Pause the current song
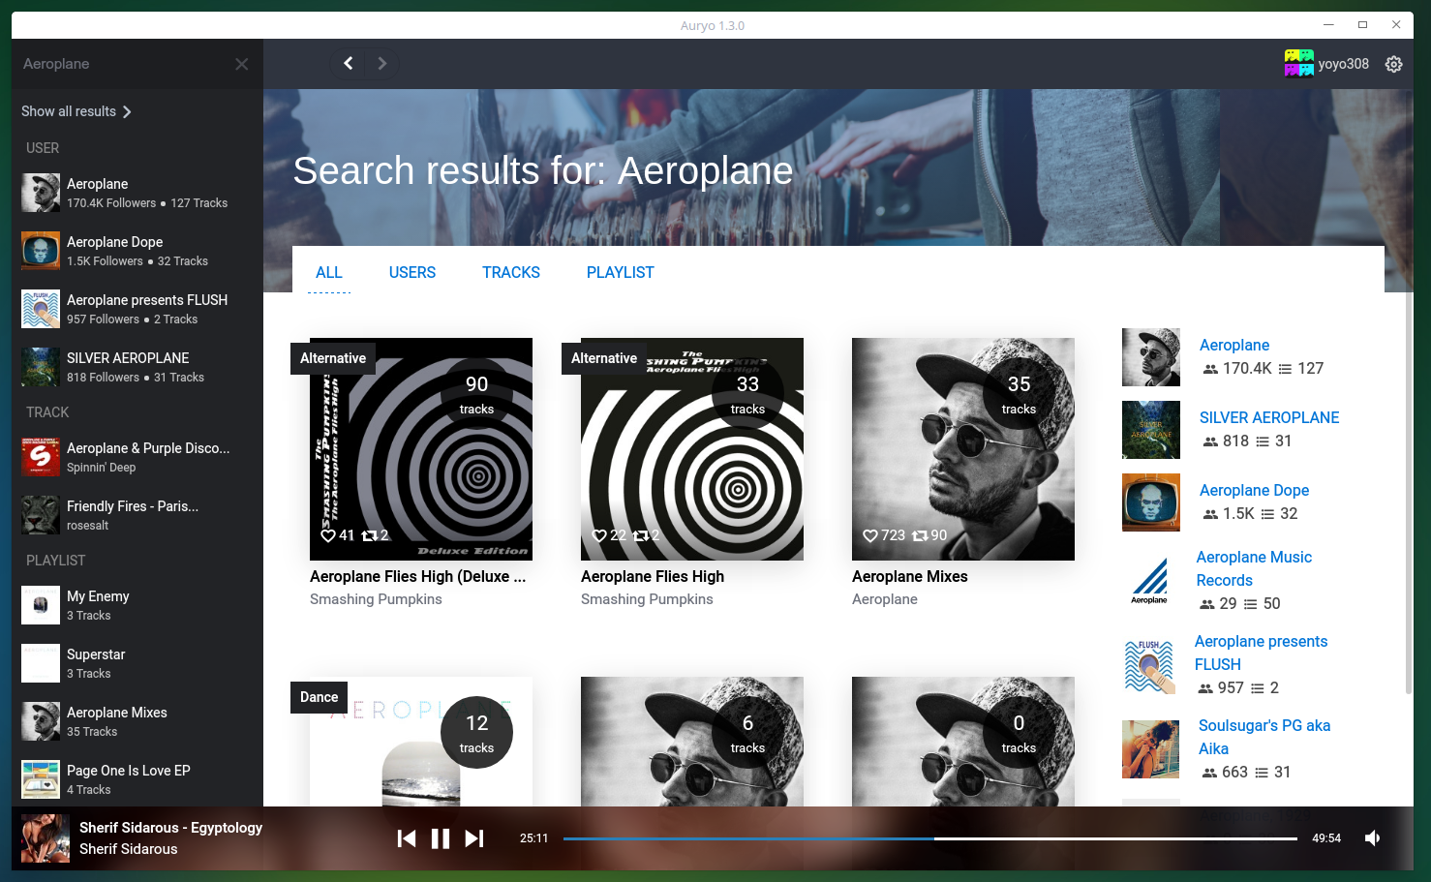The image size is (1431, 882). click(440, 838)
